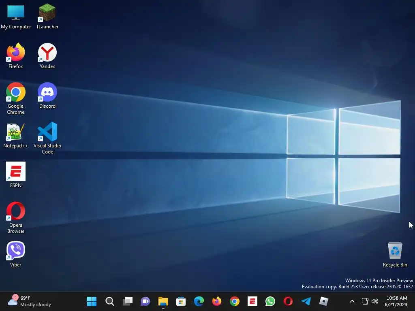Select the Notepad++ desktop shortcut

(x=16, y=135)
